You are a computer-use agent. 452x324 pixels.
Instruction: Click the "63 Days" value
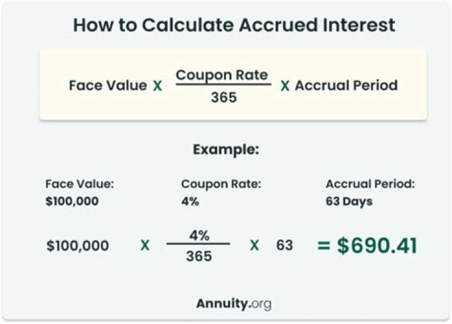[x=349, y=202]
